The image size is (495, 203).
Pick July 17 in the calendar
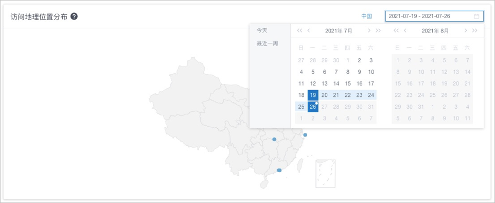(x=371, y=83)
